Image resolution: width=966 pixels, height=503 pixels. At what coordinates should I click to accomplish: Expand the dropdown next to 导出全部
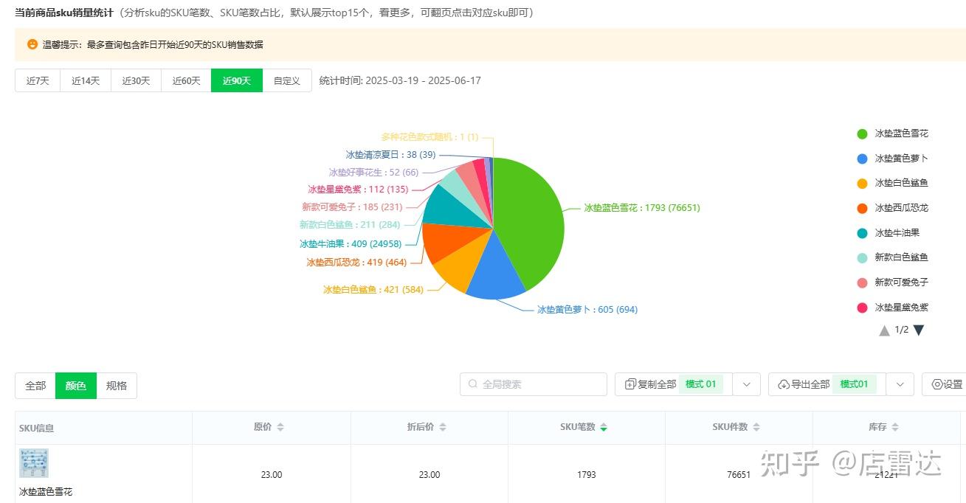(899, 384)
